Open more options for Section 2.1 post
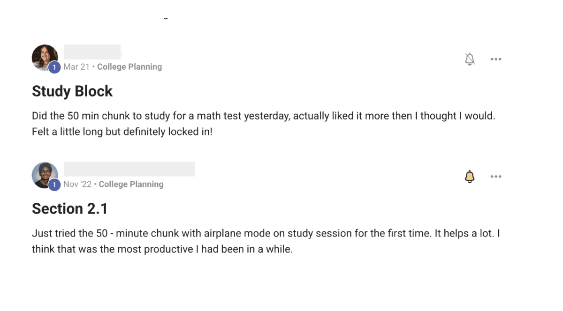The image size is (563, 311). coord(496,177)
